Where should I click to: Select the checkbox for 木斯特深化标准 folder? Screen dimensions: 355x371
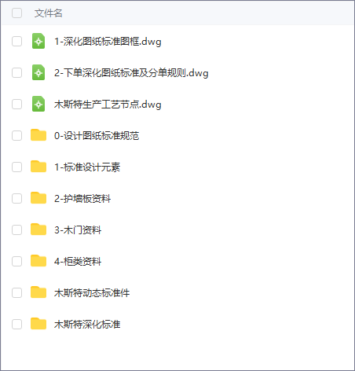(x=17, y=325)
